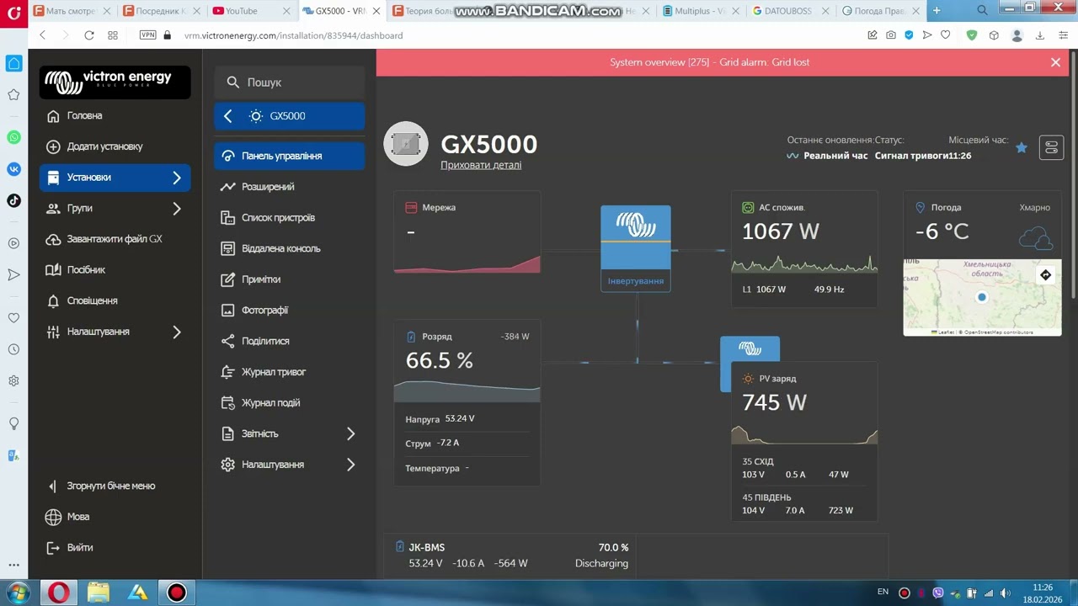Click the EN language indicator
Viewport: 1078px width, 606px height.
(883, 592)
